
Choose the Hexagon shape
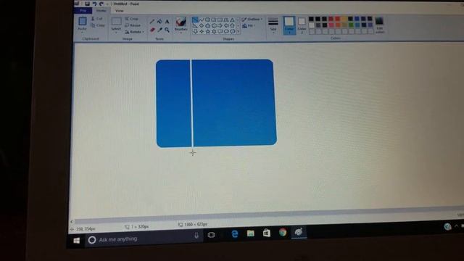pos(214,26)
